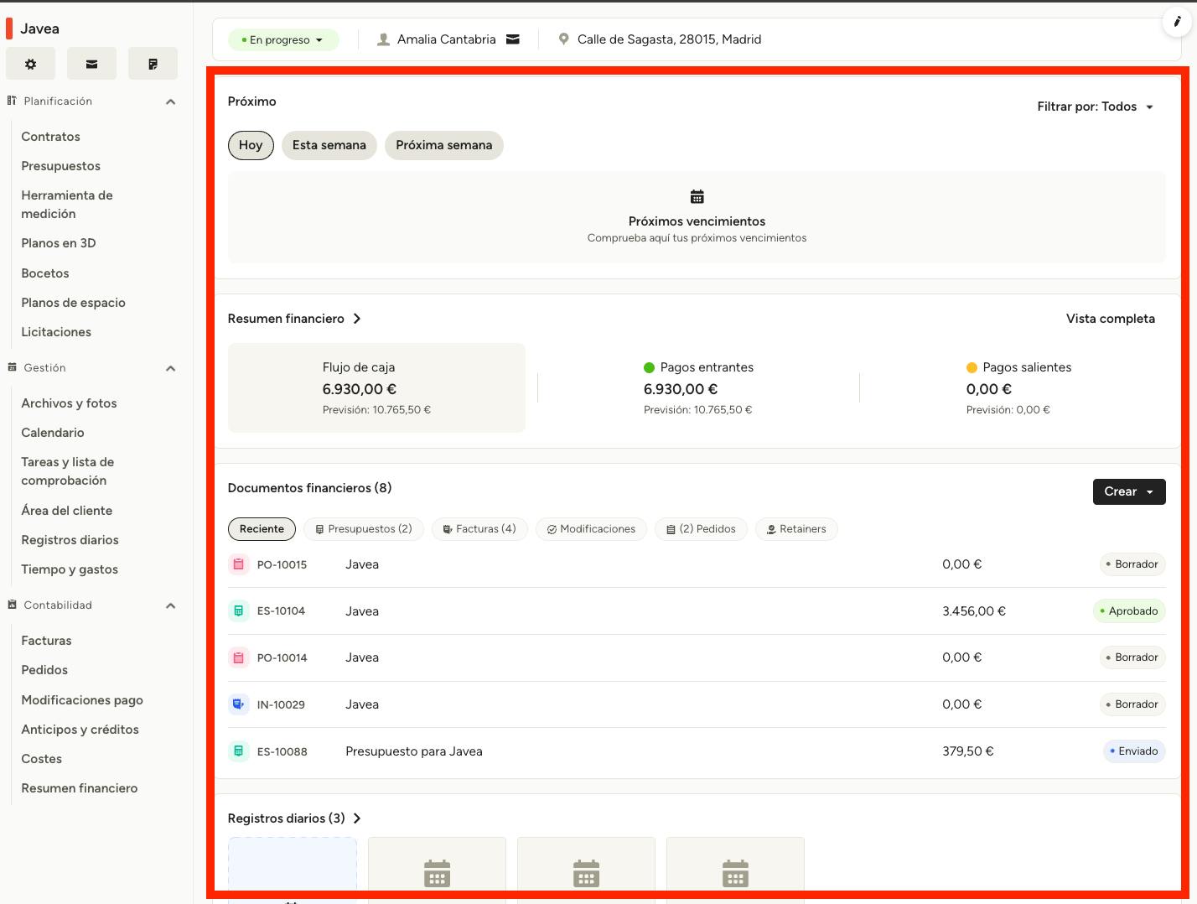Click the settings gear icon in sidebar
The height and width of the screenshot is (904, 1197).
pos(31,64)
